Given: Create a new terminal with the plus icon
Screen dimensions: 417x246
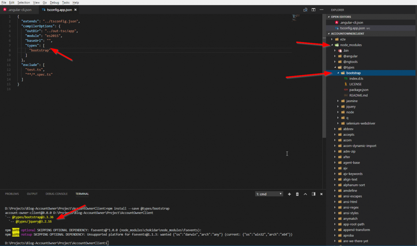Looking at the screenshot, I should point(289,194).
